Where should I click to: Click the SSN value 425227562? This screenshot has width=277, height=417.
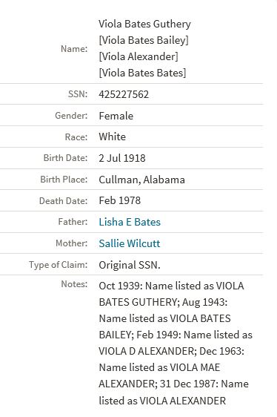124,94
